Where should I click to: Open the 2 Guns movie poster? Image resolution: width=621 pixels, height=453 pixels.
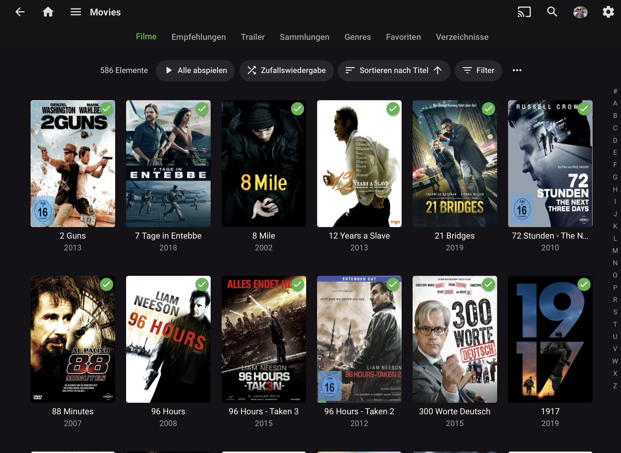pos(73,164)
